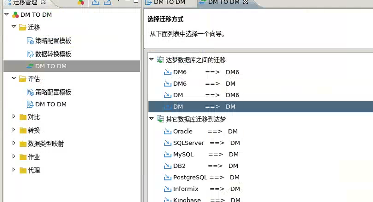
Task: Collapse the 评估 folder
Action: coord(14,78)
